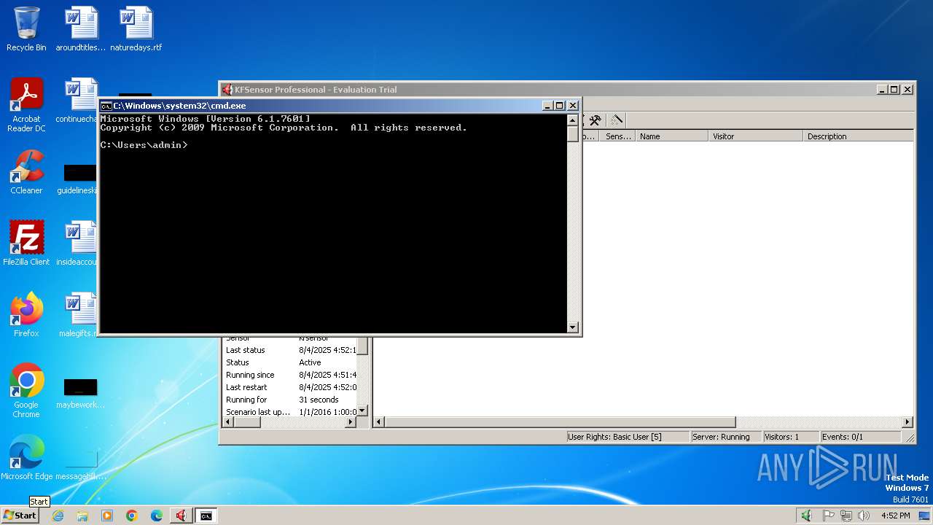933x525 pixels.
Task: Switch to KFSensor taskbar button
Action: [181, 516]
